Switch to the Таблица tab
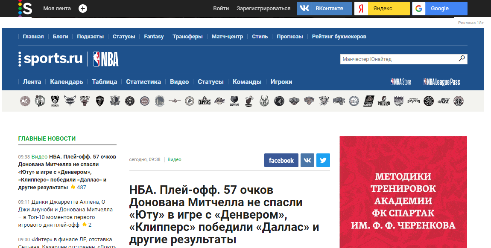Image resolution: width=491 pixels, height=248 pixels. click(x=105, y=82)
